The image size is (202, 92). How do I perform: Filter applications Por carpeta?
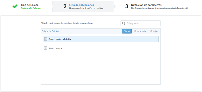(140, 31)
